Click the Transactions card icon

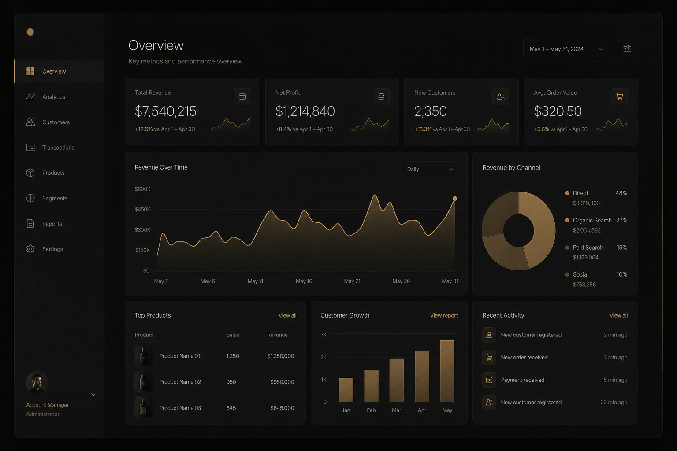[x=30, y=148]
